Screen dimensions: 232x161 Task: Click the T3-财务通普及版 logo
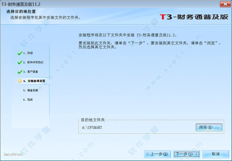[x=194, y=17]
